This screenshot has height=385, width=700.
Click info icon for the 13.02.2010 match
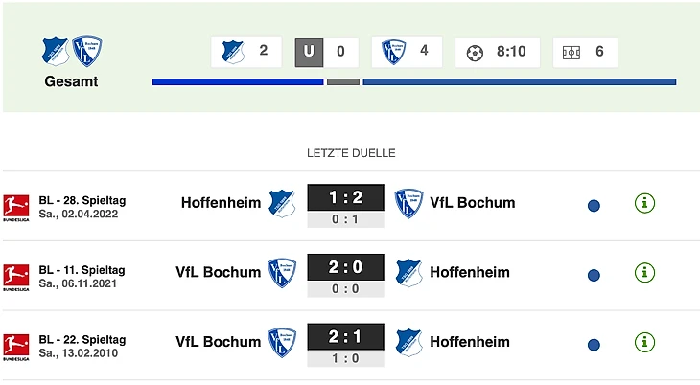[645, 342]
